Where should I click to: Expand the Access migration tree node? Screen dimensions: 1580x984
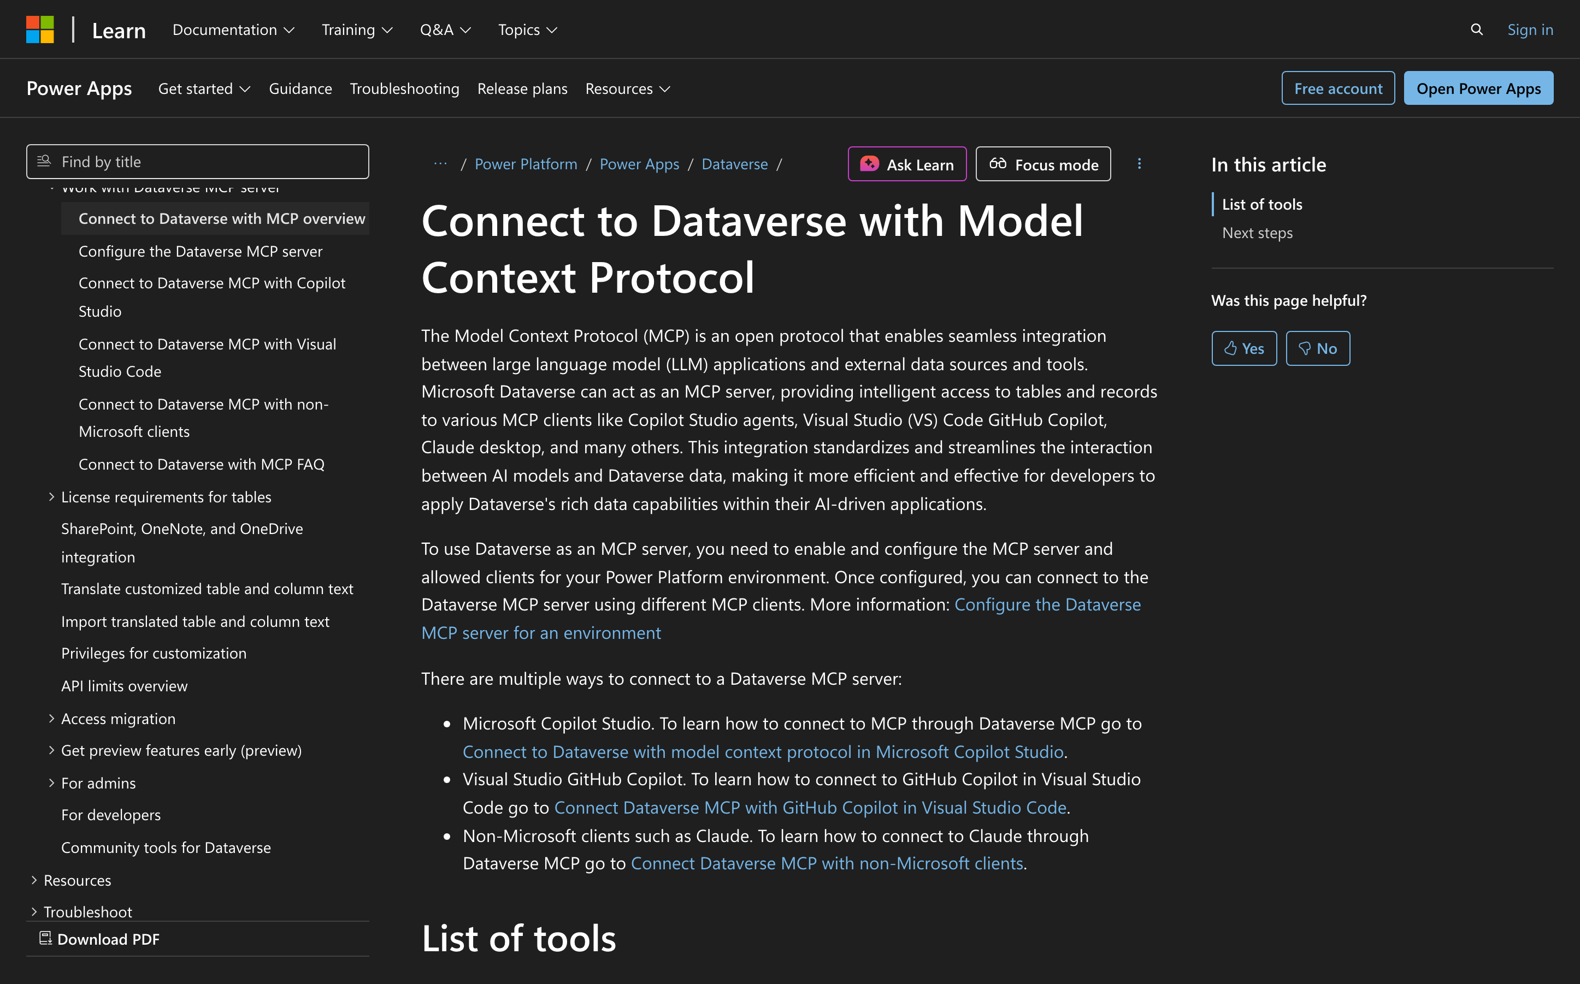[x=51, y=719]
